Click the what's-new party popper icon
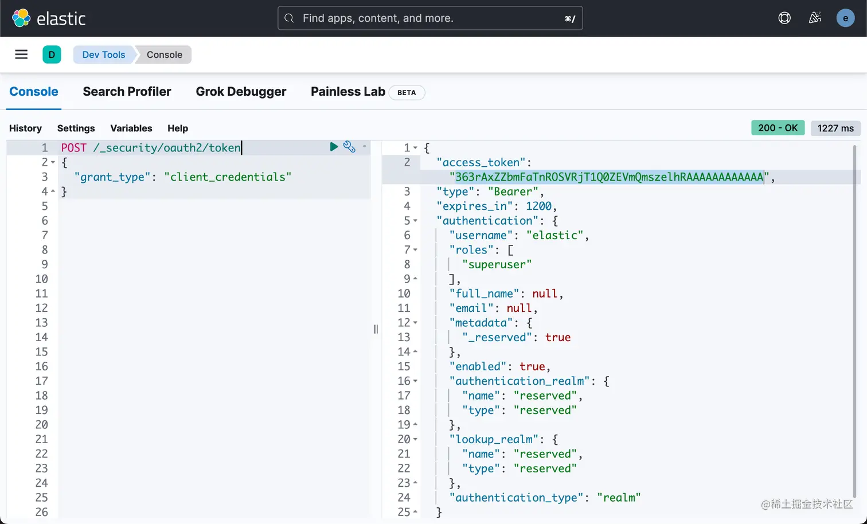This screenshot has height=524, width=867. (815, 18)
